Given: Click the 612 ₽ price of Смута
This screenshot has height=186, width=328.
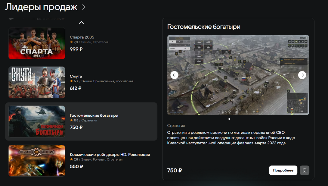Looking at the screenshot, I should 76,88.
